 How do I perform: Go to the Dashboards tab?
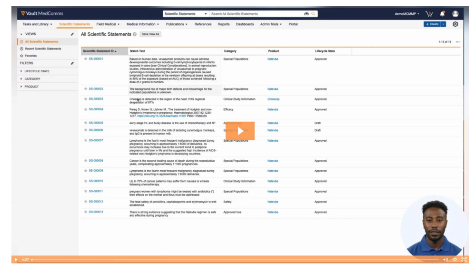click(x=245, y=24)
